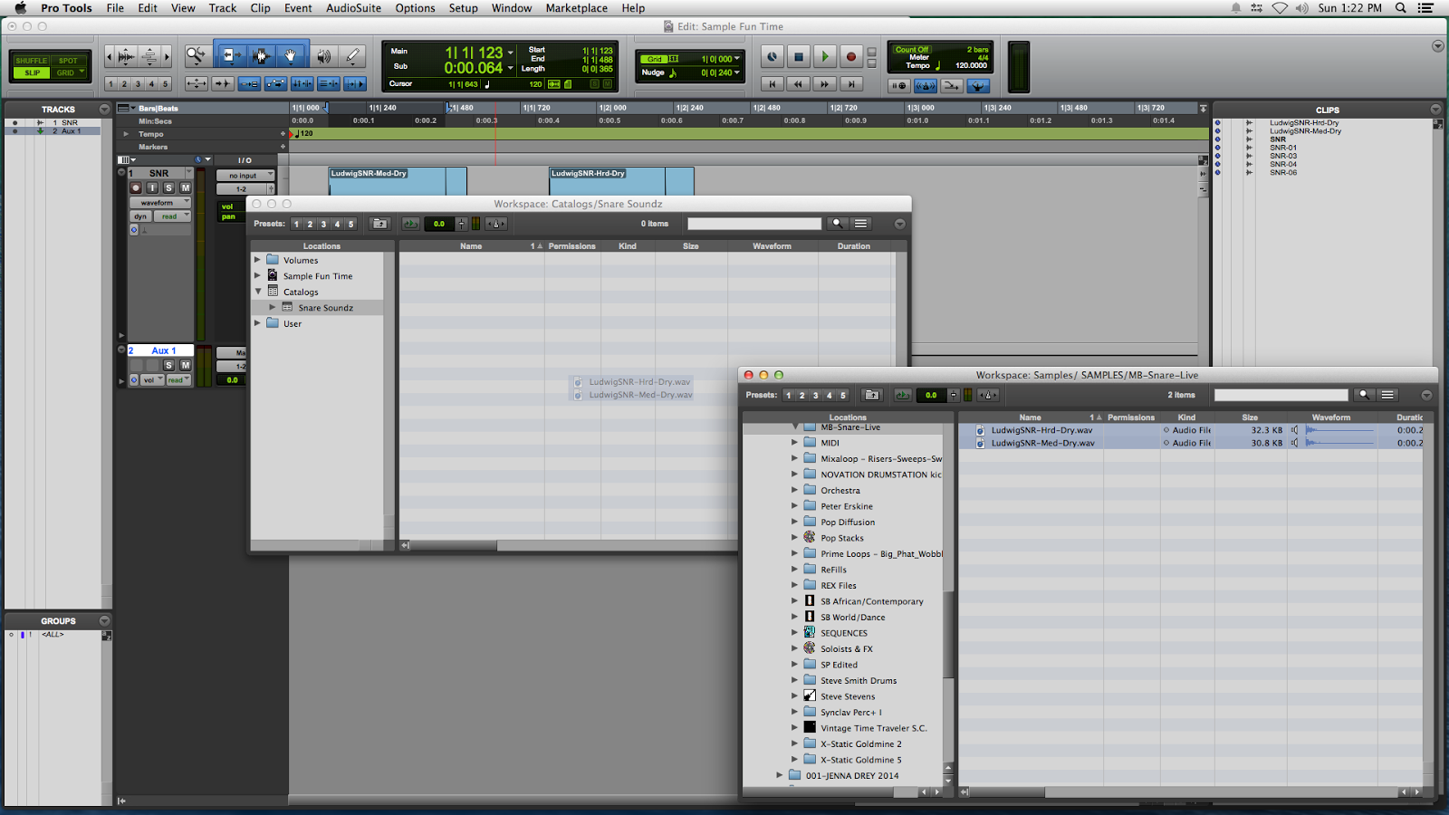Toggle GRID edit mode

click(69, 72)
